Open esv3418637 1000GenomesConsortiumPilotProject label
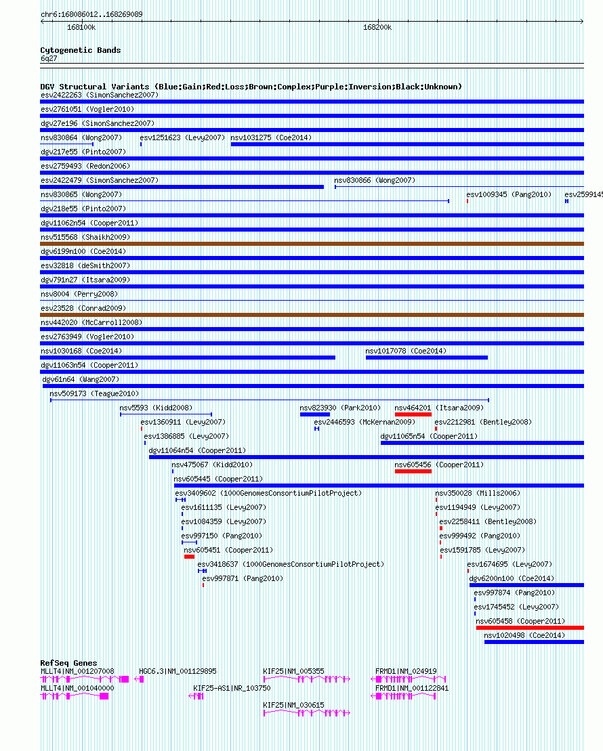Screen dimensions: 603x751 pyautogui.click(x=291, y=565)
